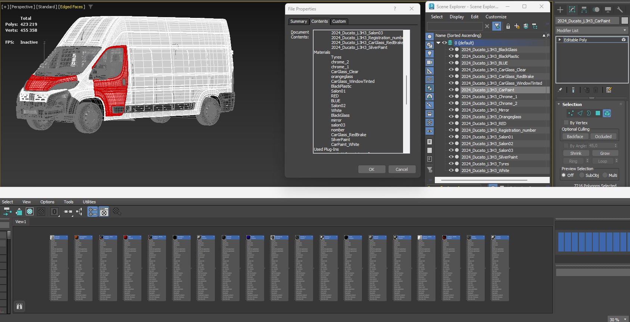Switch to Summary tab in File Properties

tap(299, 21)
